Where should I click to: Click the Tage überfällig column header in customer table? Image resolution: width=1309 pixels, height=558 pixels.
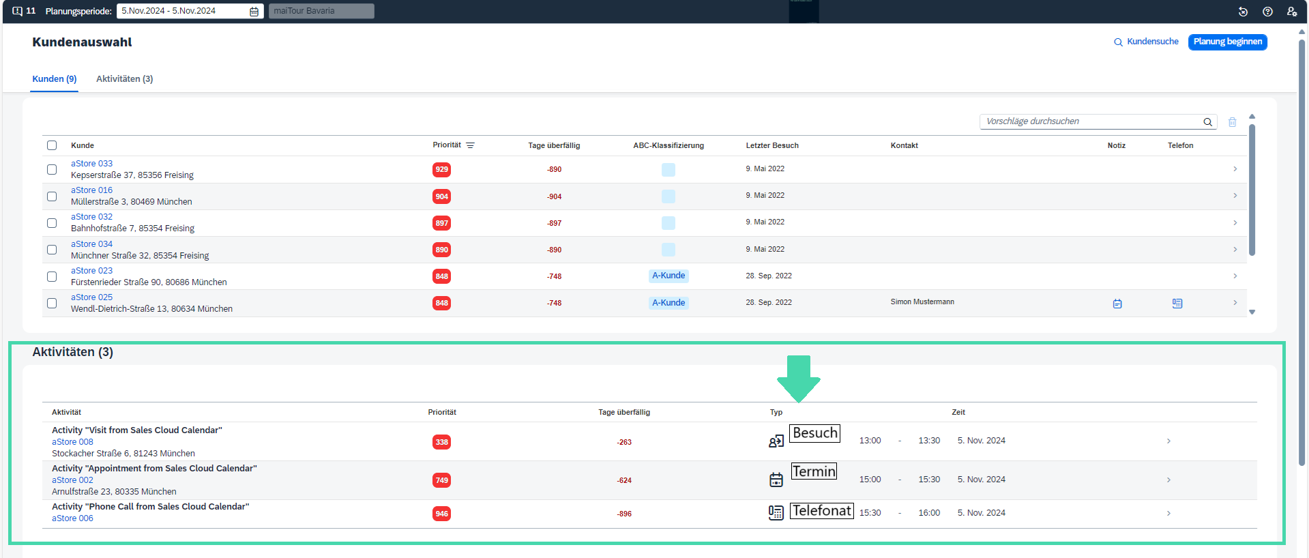click(554, 145)
